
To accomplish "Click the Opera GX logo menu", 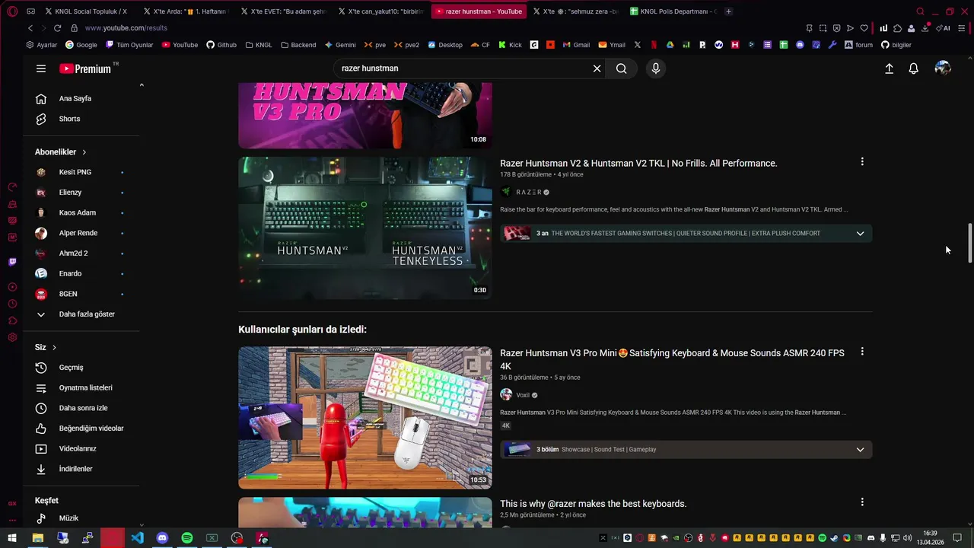I will click(x=12, y=11).
